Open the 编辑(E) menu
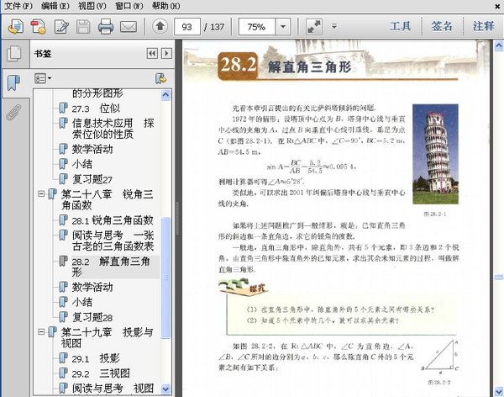The height and width of the screenshot is (397, 504). (x=55, y=6)
